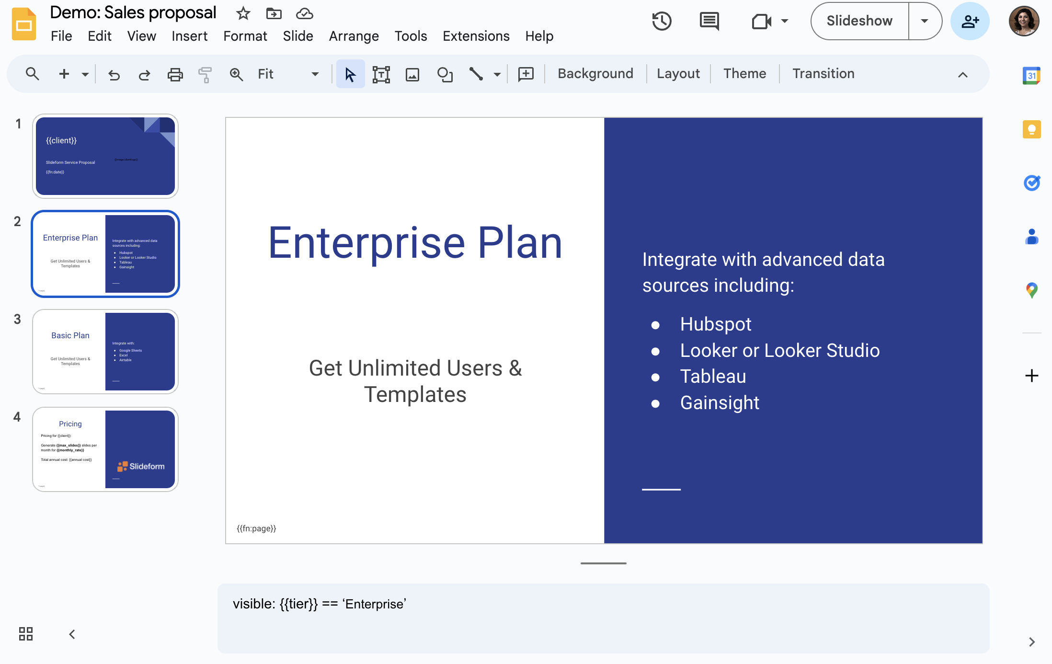Open the View menu

[141, 36]
